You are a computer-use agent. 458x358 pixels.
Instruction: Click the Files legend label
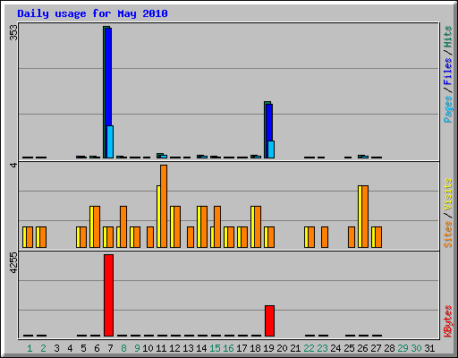447,72
